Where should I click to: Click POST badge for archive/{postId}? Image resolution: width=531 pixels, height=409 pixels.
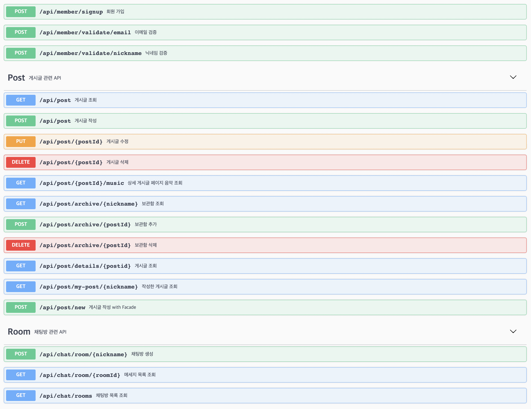pyautogui.click(x=21, y=224)
